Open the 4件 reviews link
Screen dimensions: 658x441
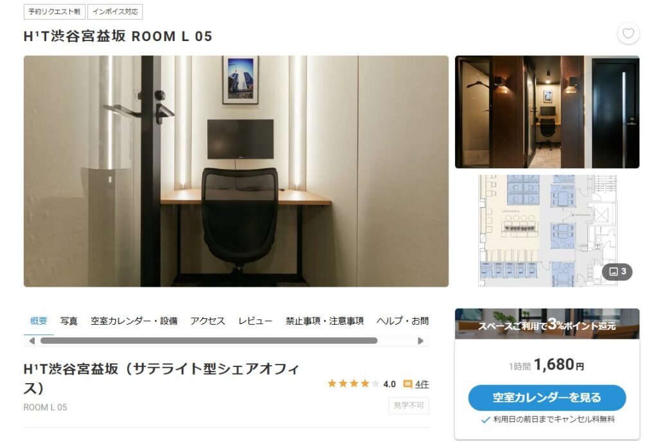pyautogui.click(x=422, y=384)
